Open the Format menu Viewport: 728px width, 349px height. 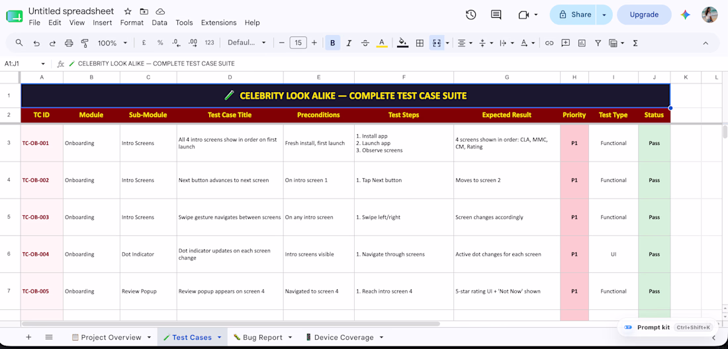point(132,23)
